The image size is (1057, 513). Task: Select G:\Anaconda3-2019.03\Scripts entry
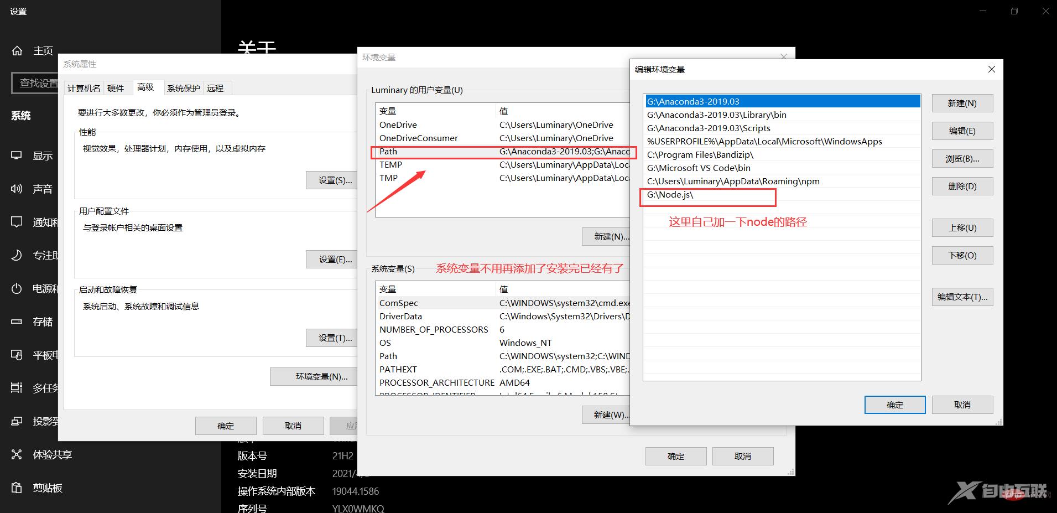coord(783,128)
